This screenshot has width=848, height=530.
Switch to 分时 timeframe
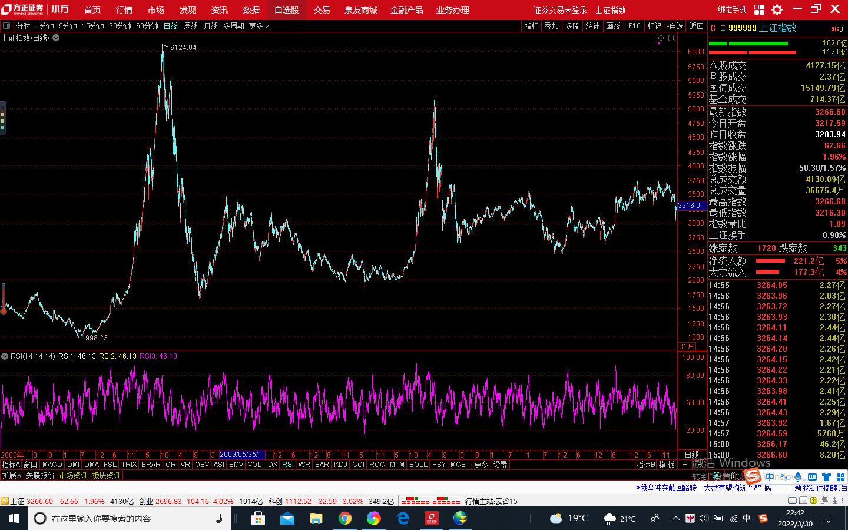coord(23,26)
